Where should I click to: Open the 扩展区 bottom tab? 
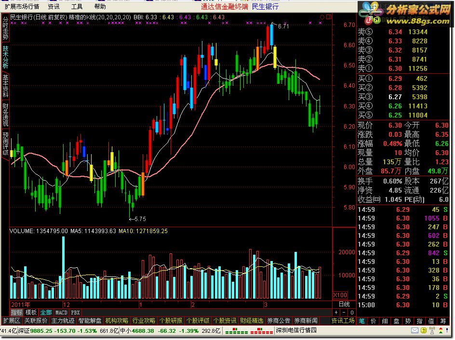12,321
